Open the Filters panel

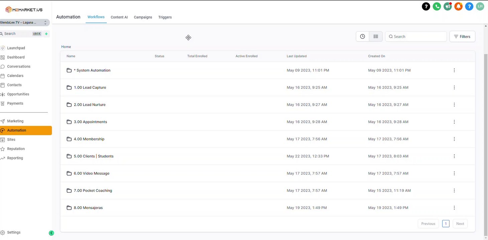pos(462,36)
